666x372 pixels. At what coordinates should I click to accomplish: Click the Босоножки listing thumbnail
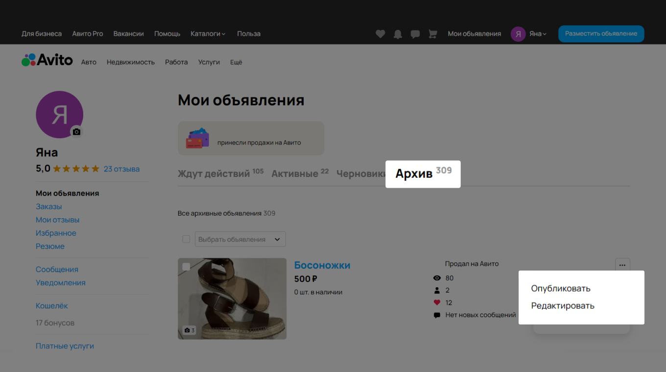[x=232, y=298]
